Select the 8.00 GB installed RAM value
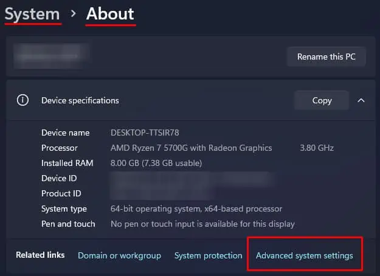Image resolution: width=380 pixels, height=276 pixels. (x=156, y=163)
